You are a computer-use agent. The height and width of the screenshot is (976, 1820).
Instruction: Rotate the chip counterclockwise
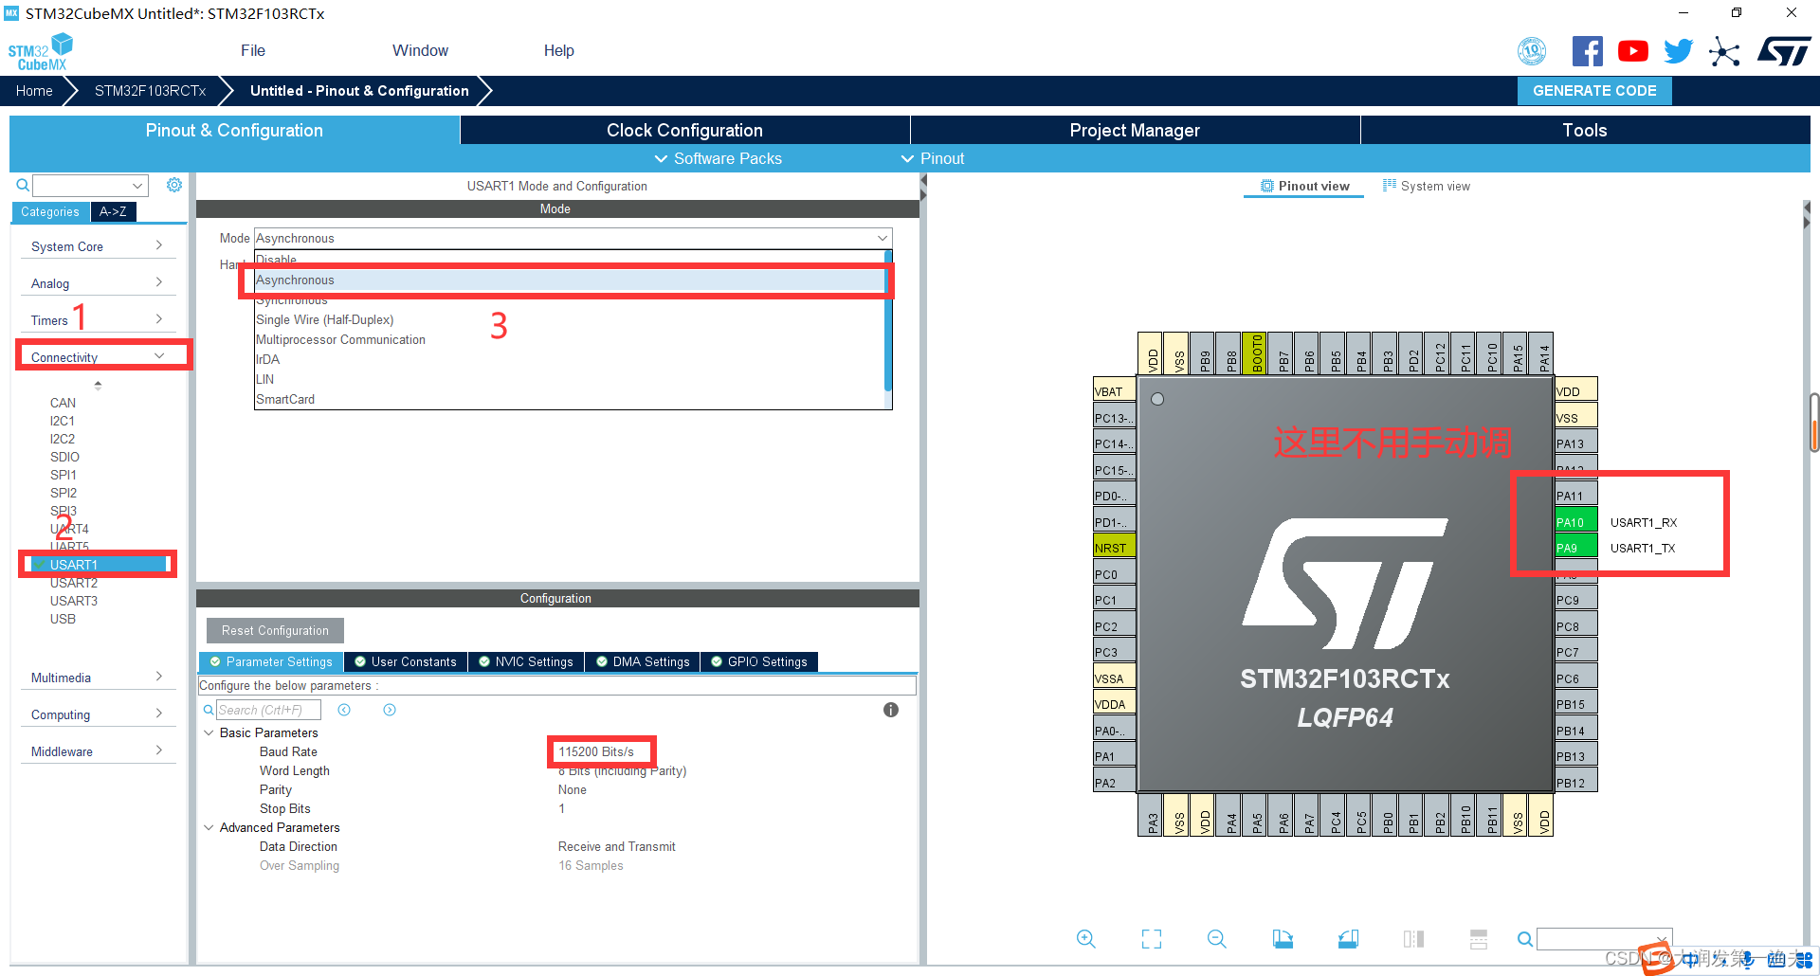1348,938
